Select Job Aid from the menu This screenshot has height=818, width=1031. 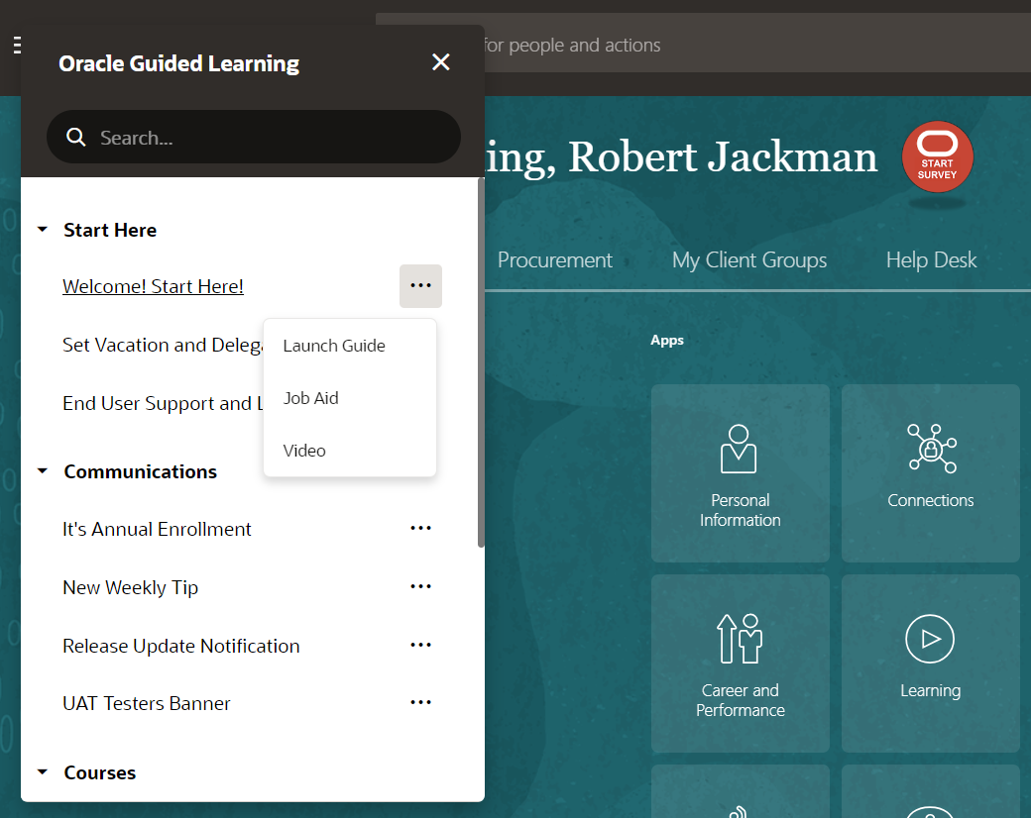(x=310, y=398)
